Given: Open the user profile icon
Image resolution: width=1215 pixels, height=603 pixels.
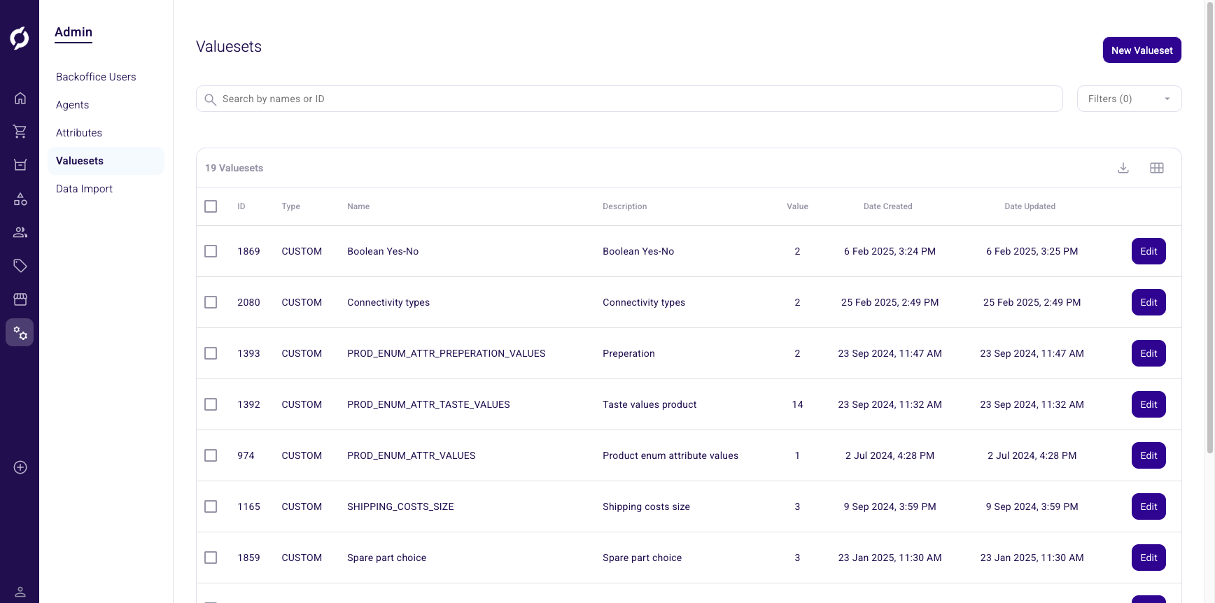Looking at the screenshot, I should (x=20, y=592).
